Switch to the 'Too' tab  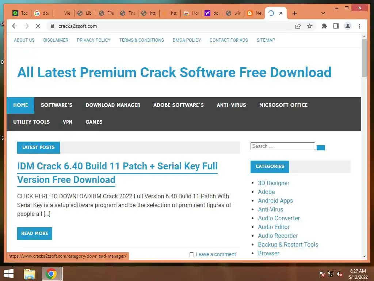tap(21, 13)
